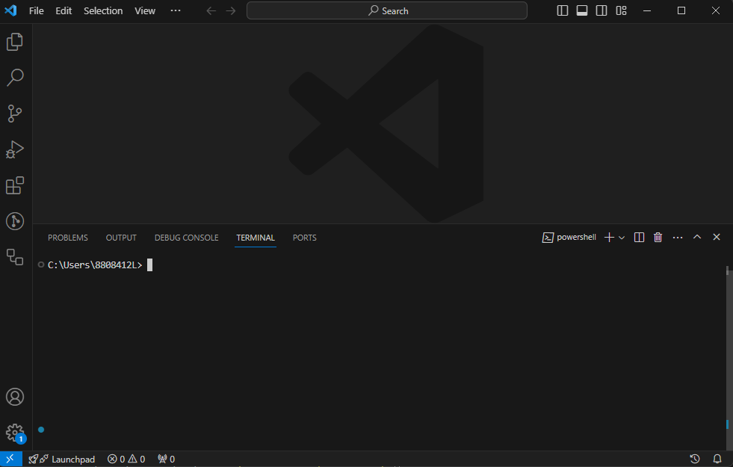The height and width of the screenshot is (467, 733).
Task: Show errors and warnings count in status bar
Action: pos(126,459)
